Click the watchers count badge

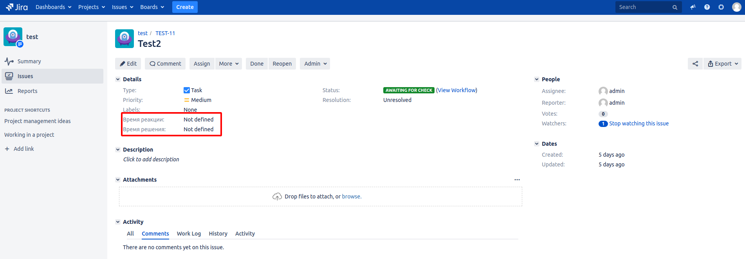[x=603, y=123]
